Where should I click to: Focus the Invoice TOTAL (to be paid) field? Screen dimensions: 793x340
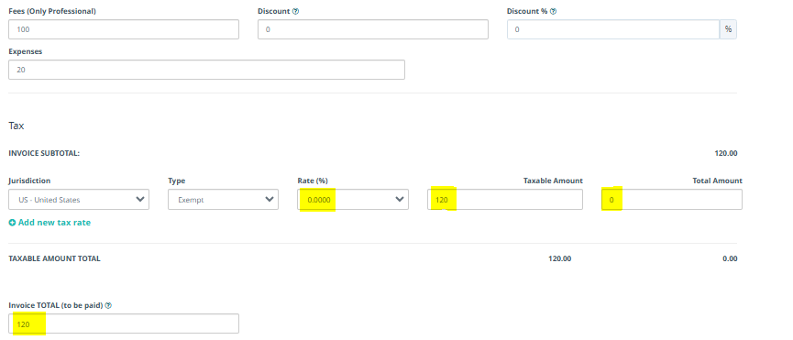[x=124, y=324]
